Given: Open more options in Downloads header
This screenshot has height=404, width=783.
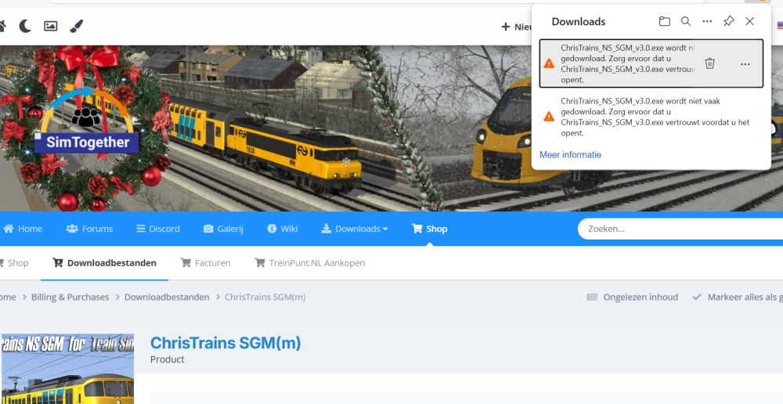Looking at the screenshot, I should click(x=707, y=22).
